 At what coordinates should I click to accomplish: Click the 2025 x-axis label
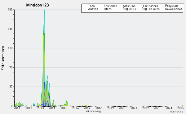180,108
